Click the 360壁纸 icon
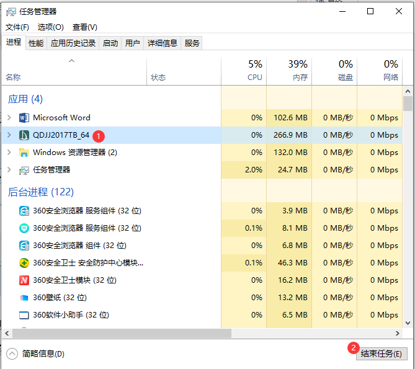 click(x=24, y=298)
